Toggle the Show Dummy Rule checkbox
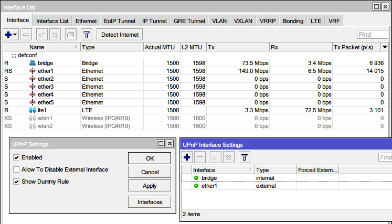 [x=16, y=182]
